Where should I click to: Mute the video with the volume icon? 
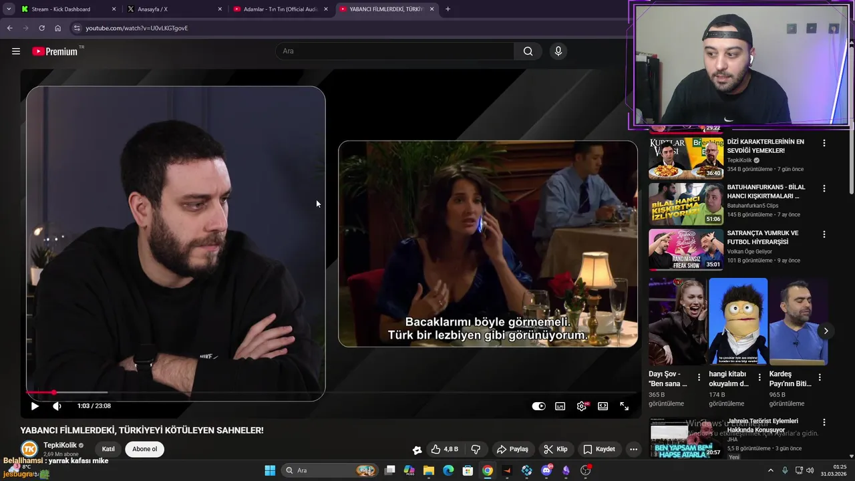(x=57, y=406)
